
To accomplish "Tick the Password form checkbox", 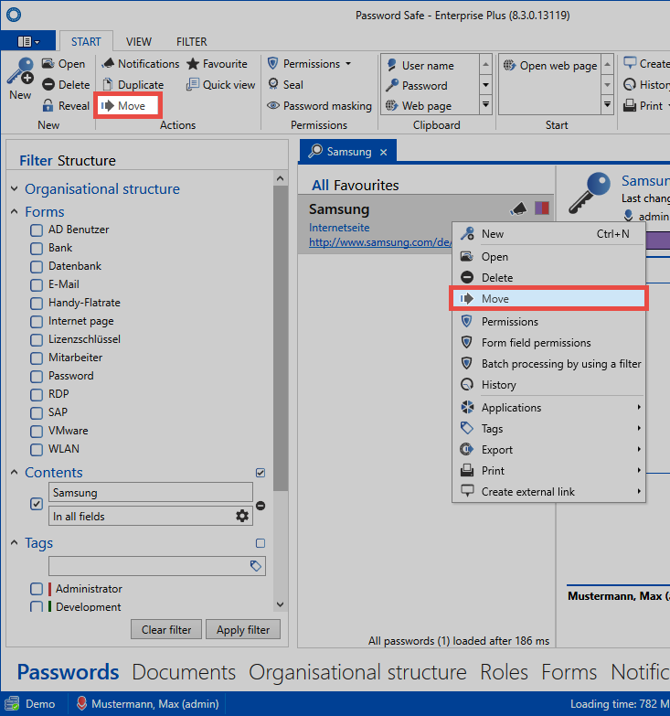I will [37, 376].
